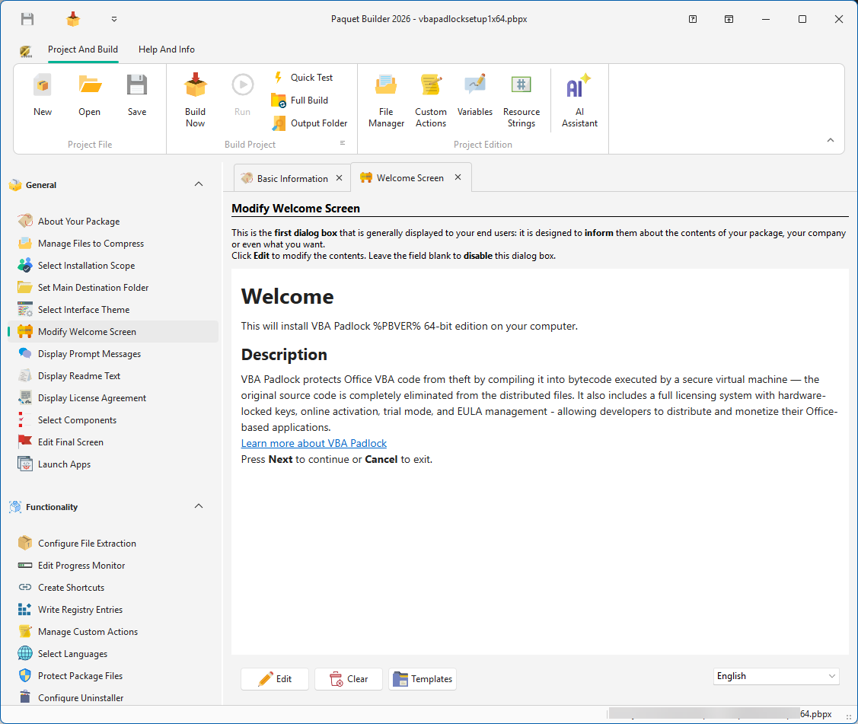Open the File Manager tool
This screenshot has height=724, width=858.
[x=386, y=97]
